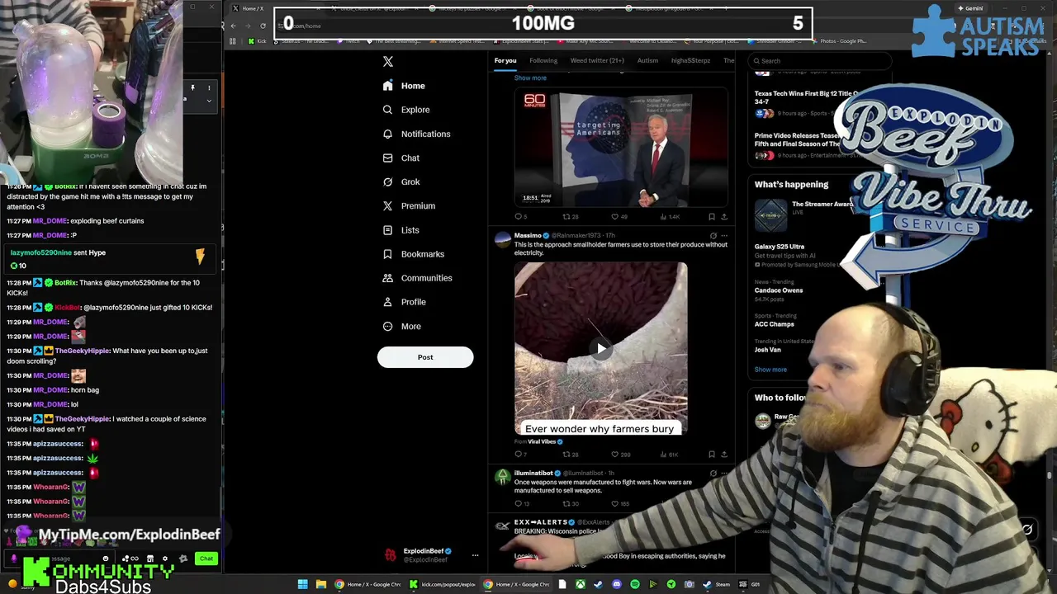
Task: Bookmark the 60 Minutes video post
Action: tap(711, 217)
